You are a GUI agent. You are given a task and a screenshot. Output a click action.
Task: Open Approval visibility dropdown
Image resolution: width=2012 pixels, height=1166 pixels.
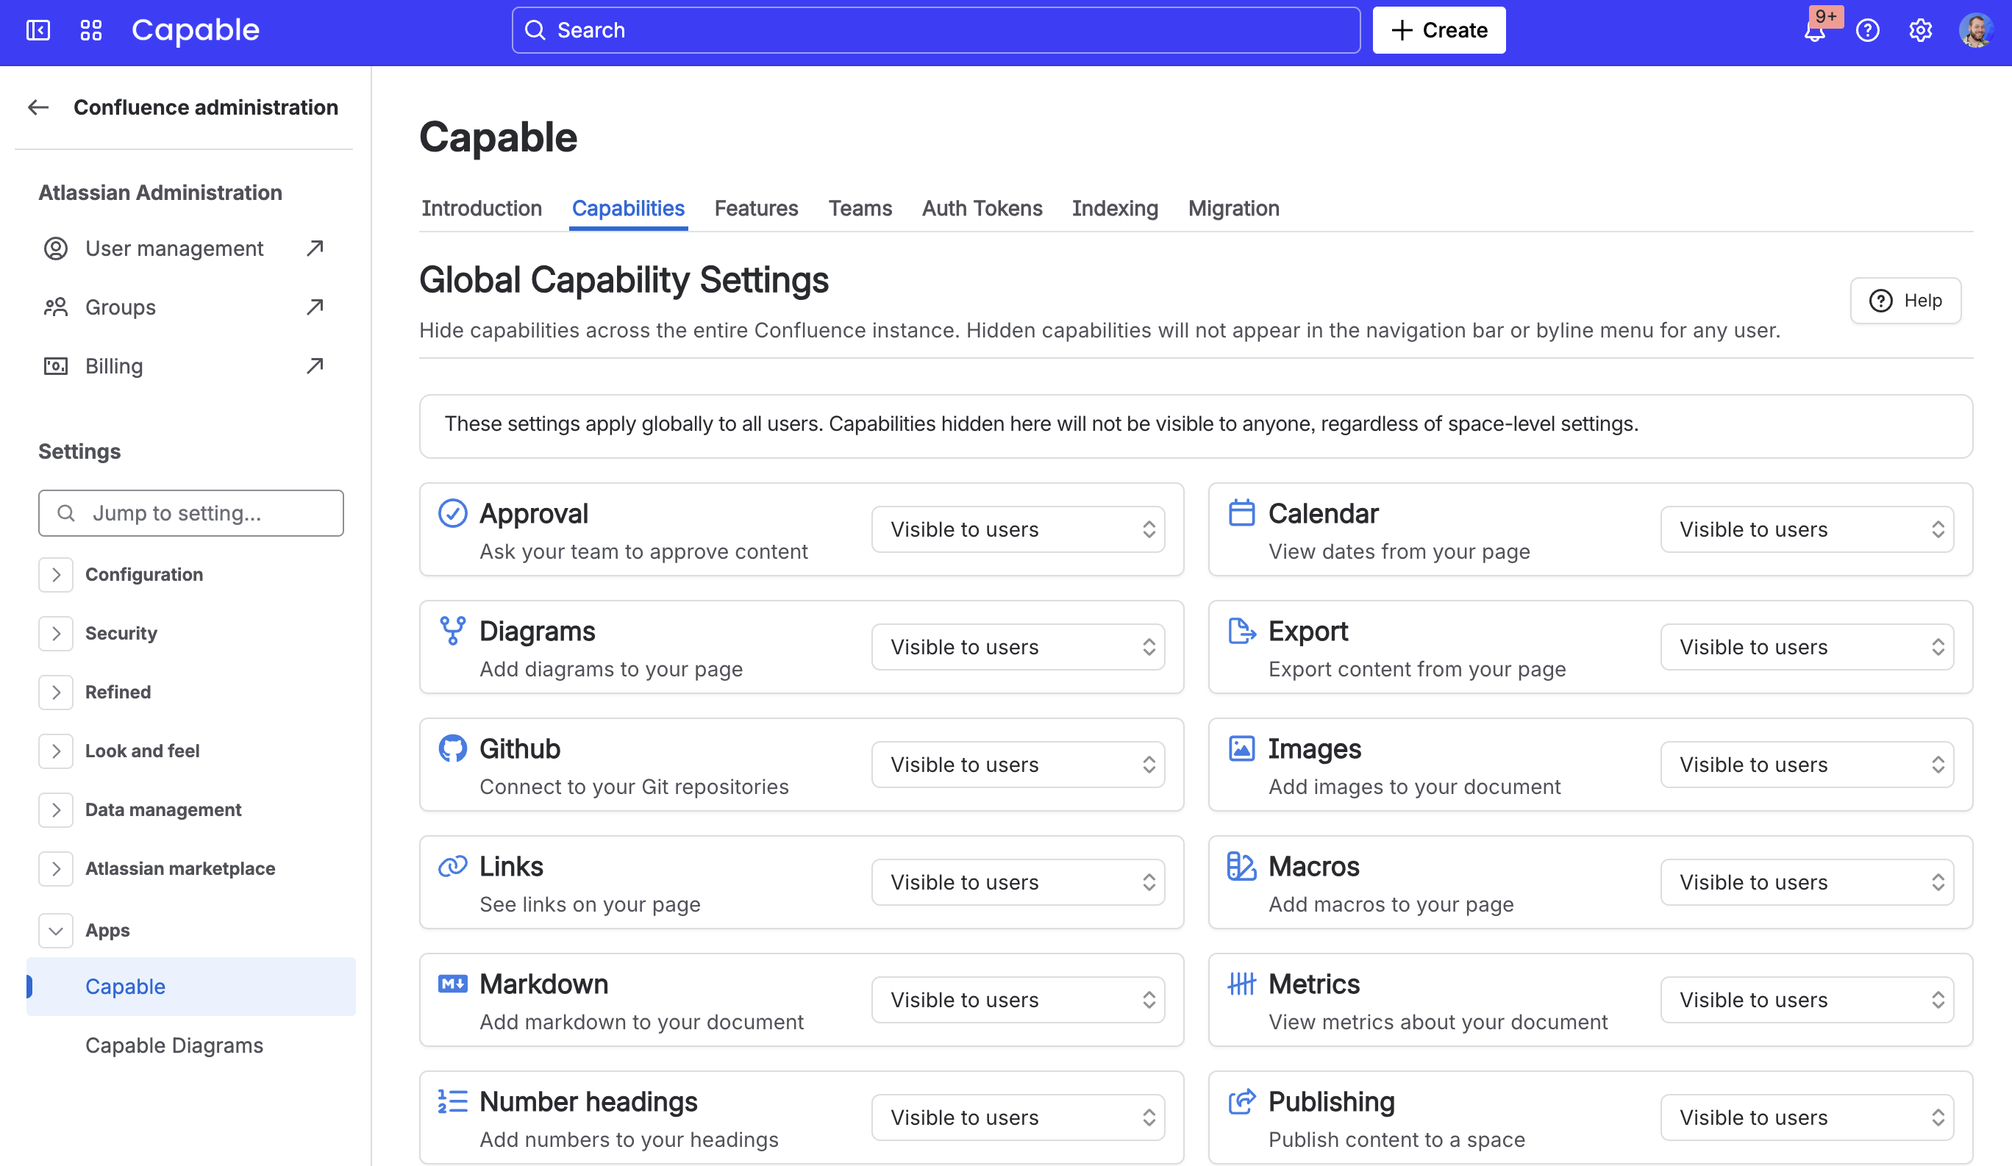point(1018,529)
